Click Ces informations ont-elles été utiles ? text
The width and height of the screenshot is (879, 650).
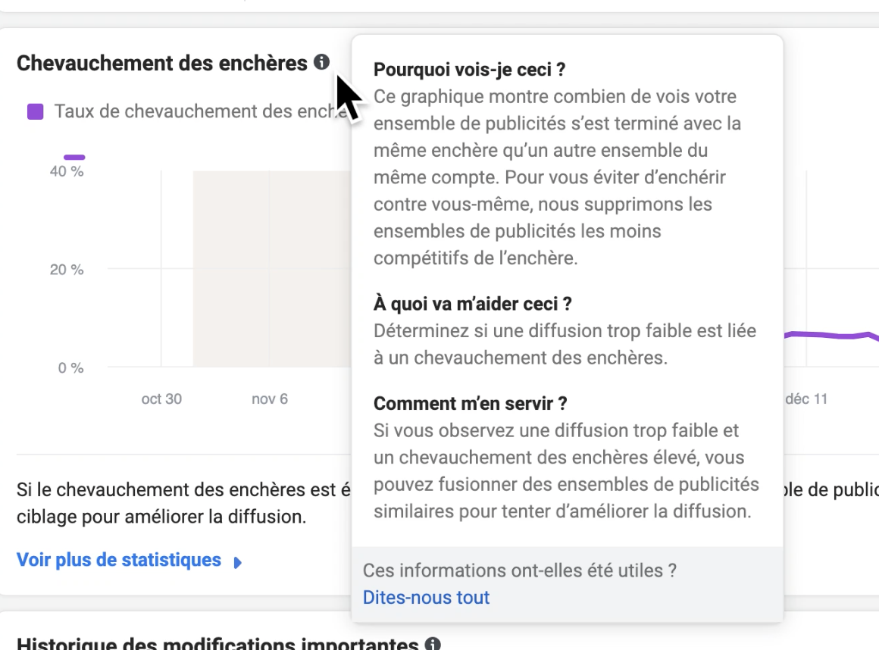click(520, 570)
